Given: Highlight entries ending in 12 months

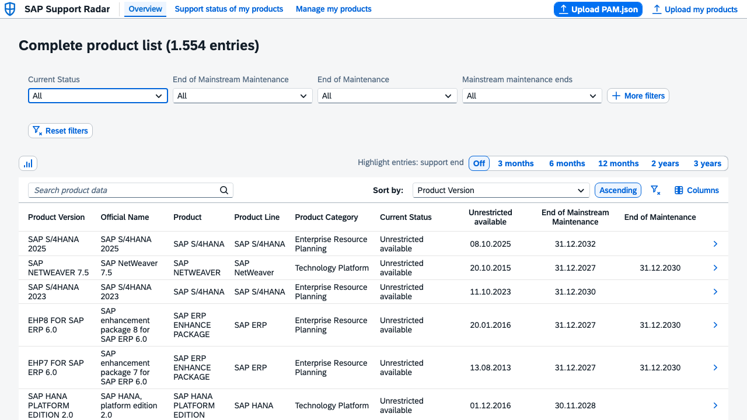Looking at the screenshot, I should [619, 163].
